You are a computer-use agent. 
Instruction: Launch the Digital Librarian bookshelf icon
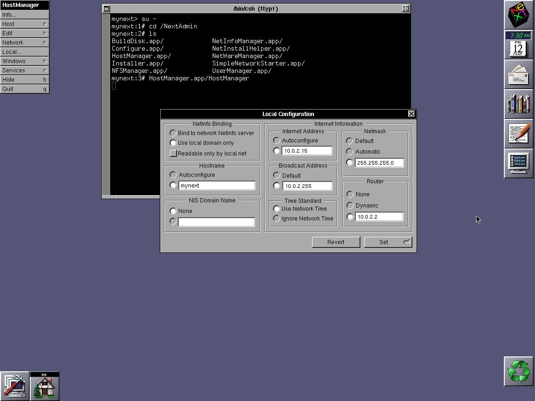pyautogui.click(x=518, y=104)
